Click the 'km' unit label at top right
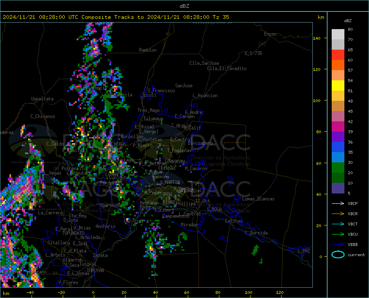The width and height of the screenshot is (369, 298). pyautogui.click(x=321, y=17)
